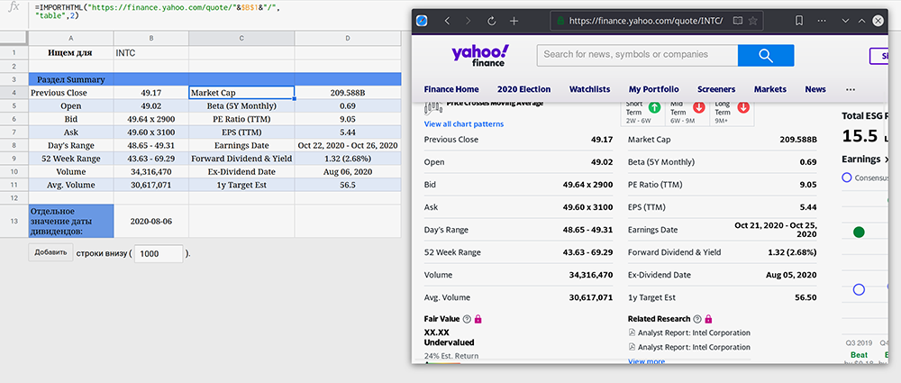Screen dimensions: 901x383
Task: Click the Short Term green up arrow
Action: tap(654, 107)
